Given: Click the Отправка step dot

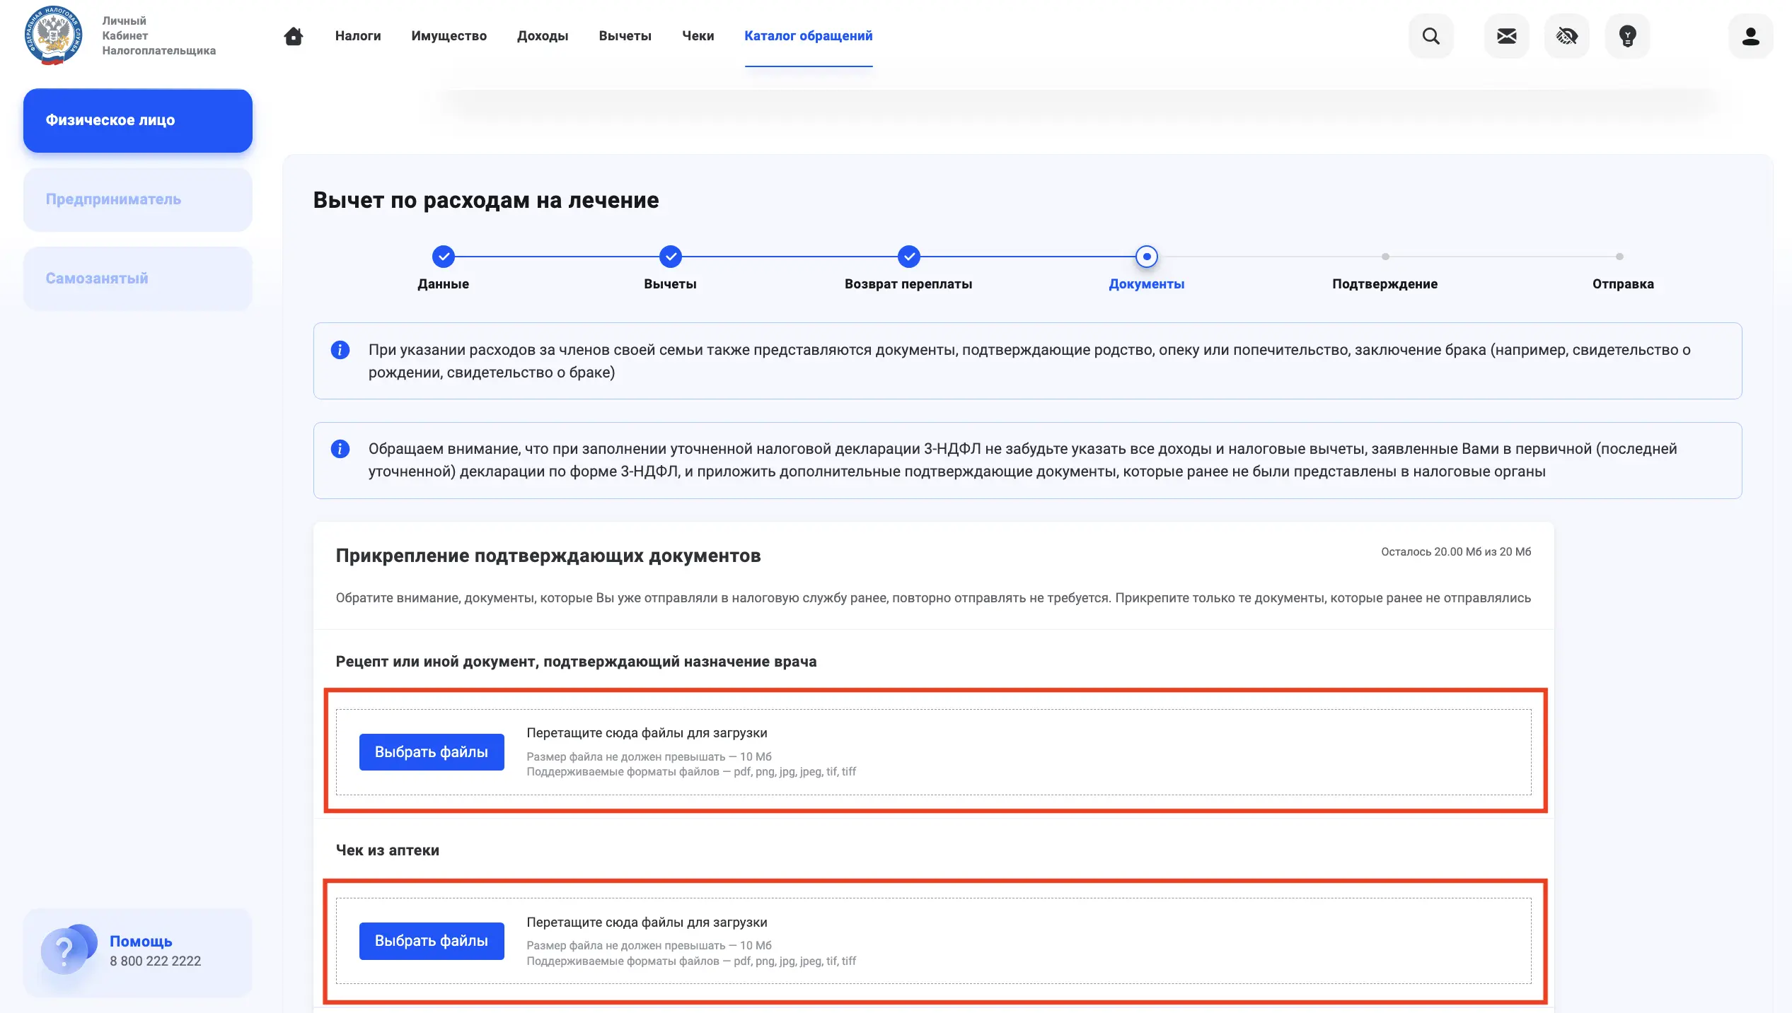Looking at the screenshot, I should tap(1619, 257).
